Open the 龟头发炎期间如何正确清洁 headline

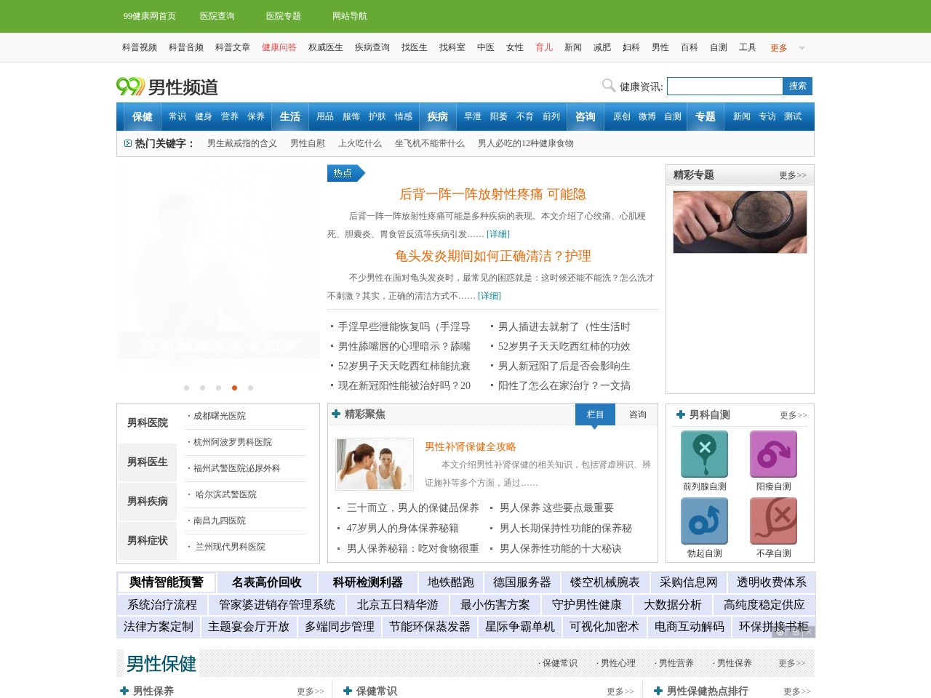pos(493,256)
